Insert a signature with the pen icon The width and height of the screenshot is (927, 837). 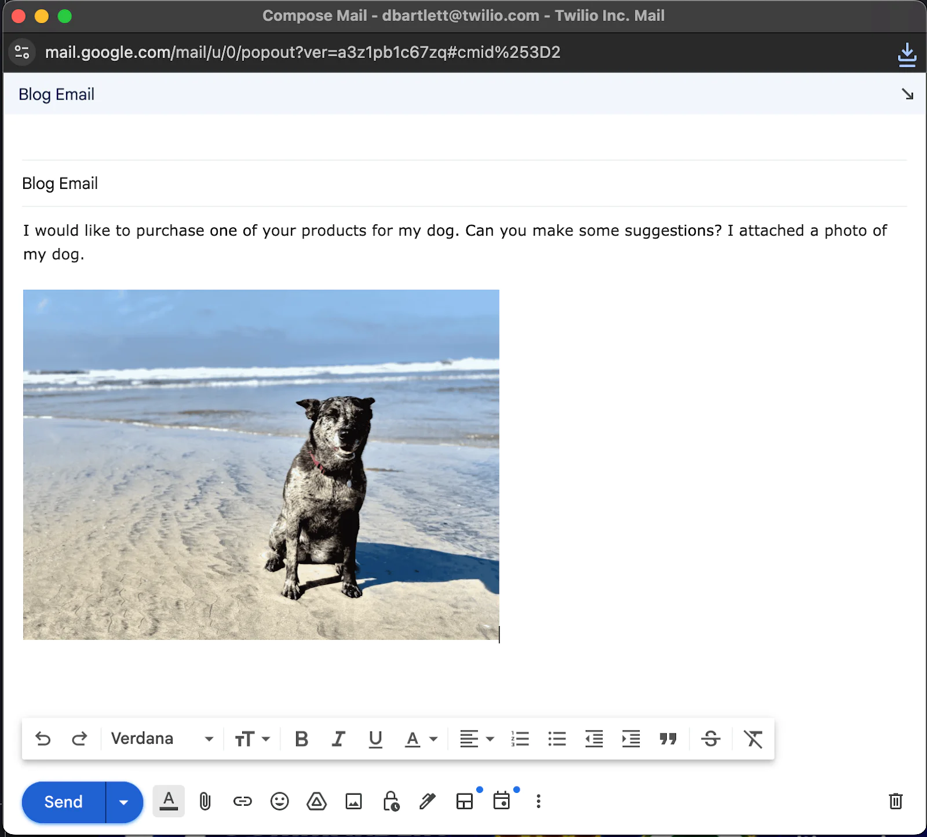pyautogui.click(x=427, y=802)
